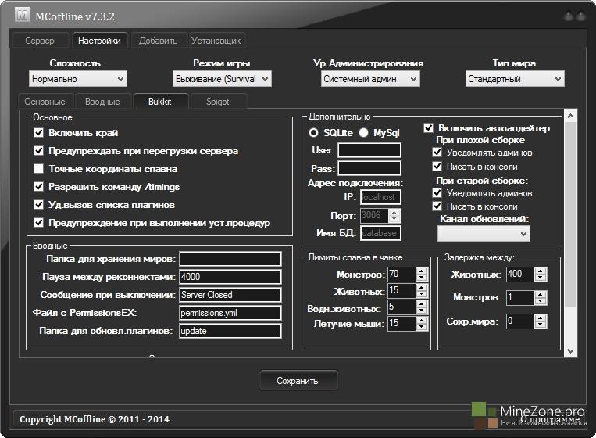Viewport: 596px width, 438px height.
Task: Enable Точные координаты спавна checkbox
Action: [x=39, y=169]
